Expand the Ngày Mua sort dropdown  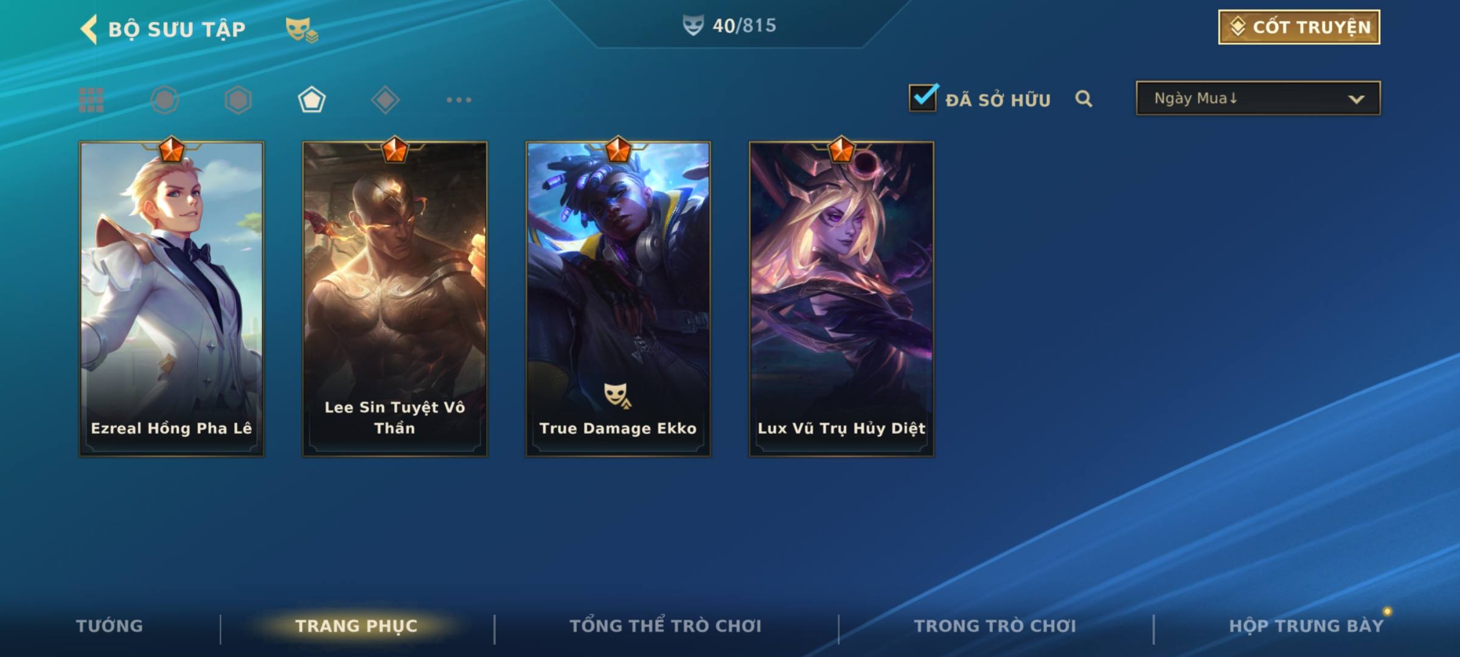(1258, 98)
